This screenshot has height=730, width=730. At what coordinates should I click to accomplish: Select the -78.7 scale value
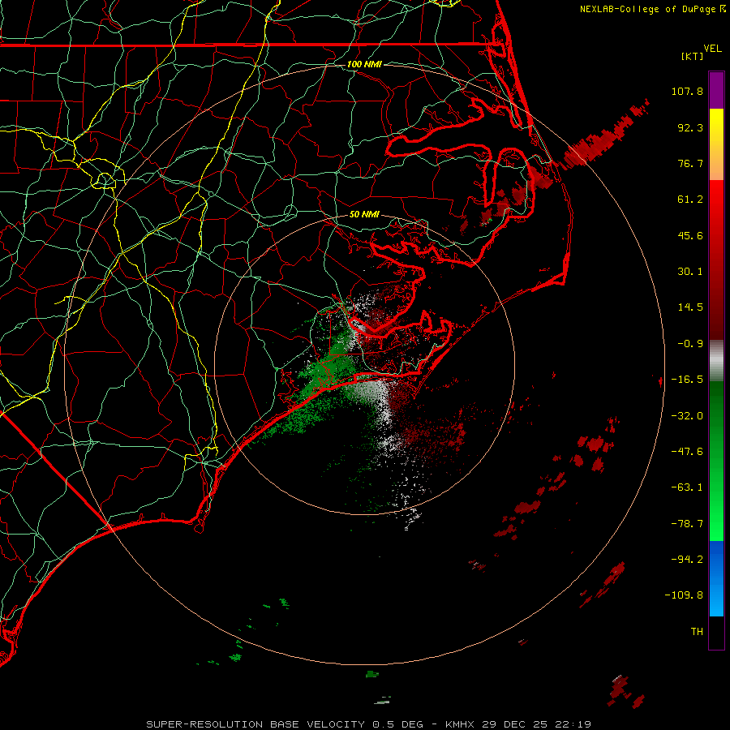[x=687, y=524]
